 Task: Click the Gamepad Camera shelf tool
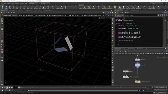point(159,8)
